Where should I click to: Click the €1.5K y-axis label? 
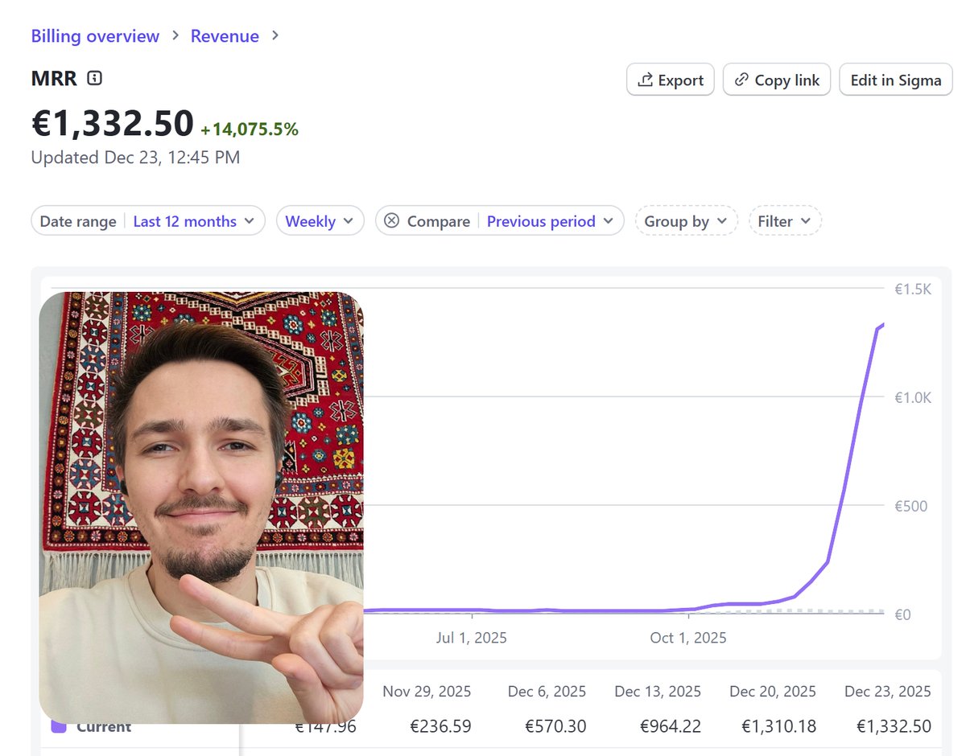click(912, 290)
